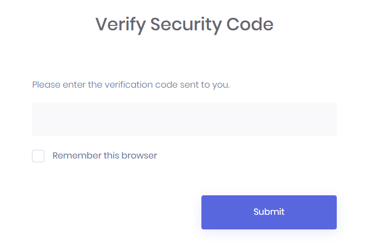
Task: Place cursor in the gray code entry box
Action: pyautogui.click(x=184, y=119)
